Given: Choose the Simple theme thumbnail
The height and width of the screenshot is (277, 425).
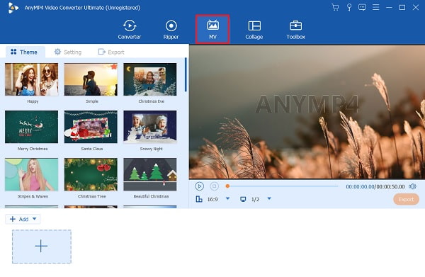Looking at the screenshot, I should pyautogui.click(x=91, y=79).
